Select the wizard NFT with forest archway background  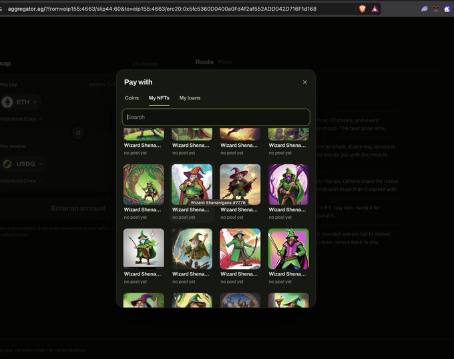(x=144, y=185)
